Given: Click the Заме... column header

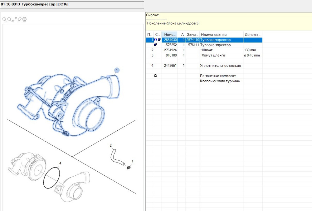Looking at the screenshot, I should coord(192,34).
